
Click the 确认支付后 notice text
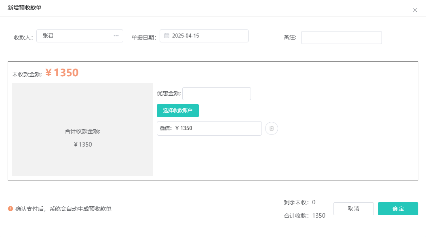click(63, 209)
